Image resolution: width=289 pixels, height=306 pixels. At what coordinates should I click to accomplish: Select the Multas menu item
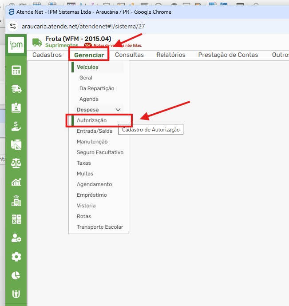(85, 174)
